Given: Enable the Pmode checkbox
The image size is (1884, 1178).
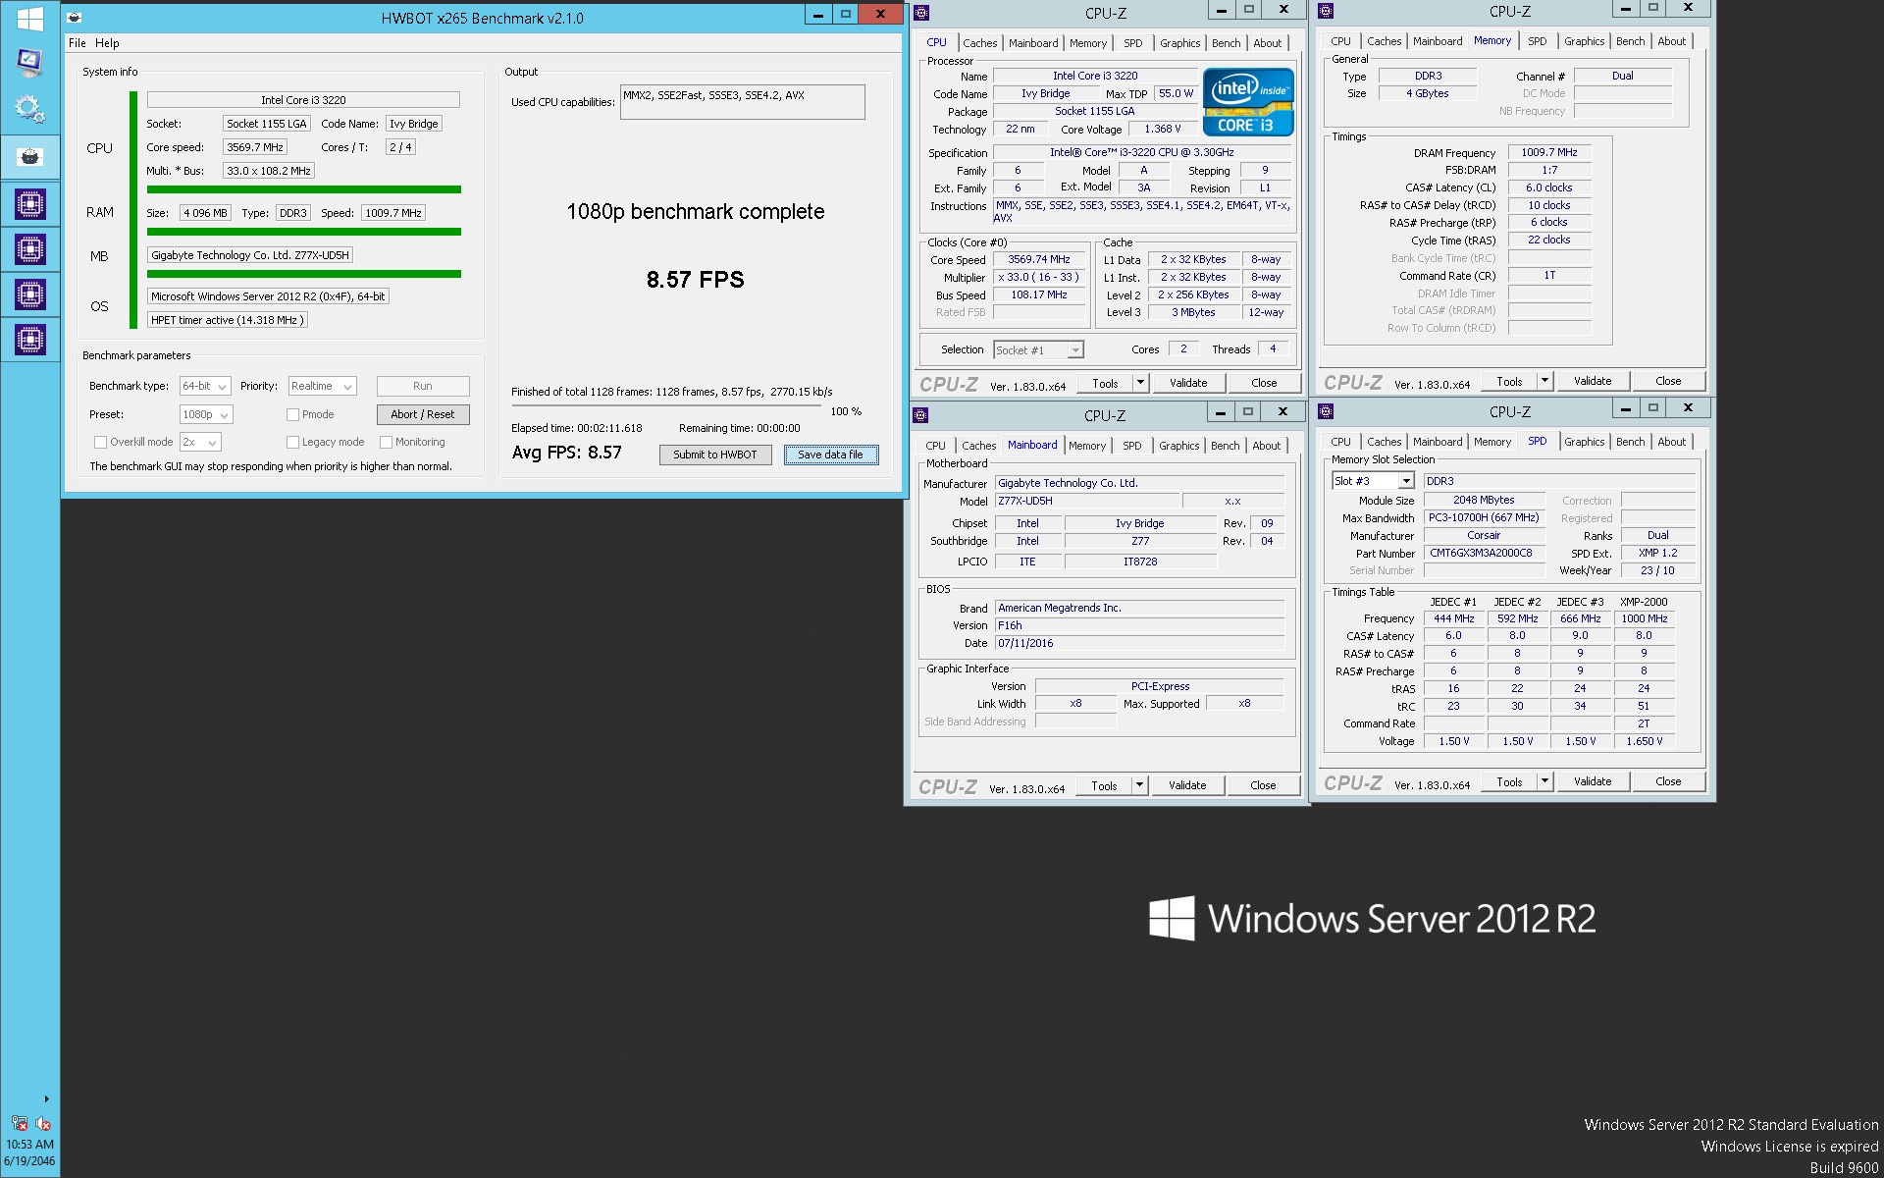Looking at the screenshot, I should (x=292, y=414).
